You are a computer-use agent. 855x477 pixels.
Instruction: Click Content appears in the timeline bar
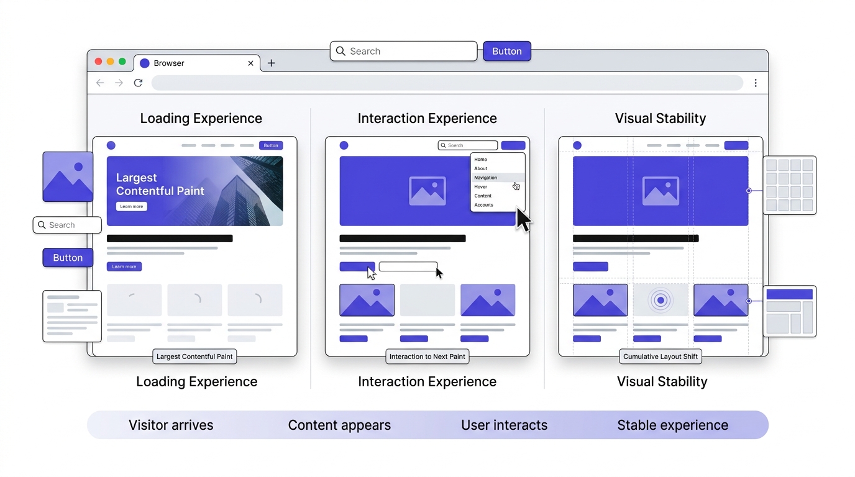click(x=339, y=425)
